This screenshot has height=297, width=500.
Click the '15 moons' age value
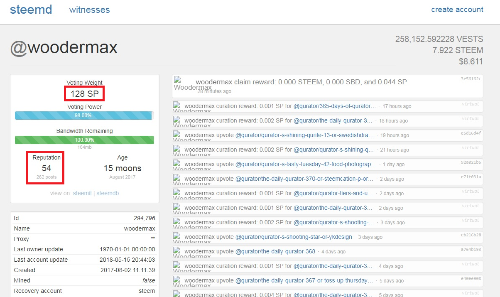(x=123, y=168)
